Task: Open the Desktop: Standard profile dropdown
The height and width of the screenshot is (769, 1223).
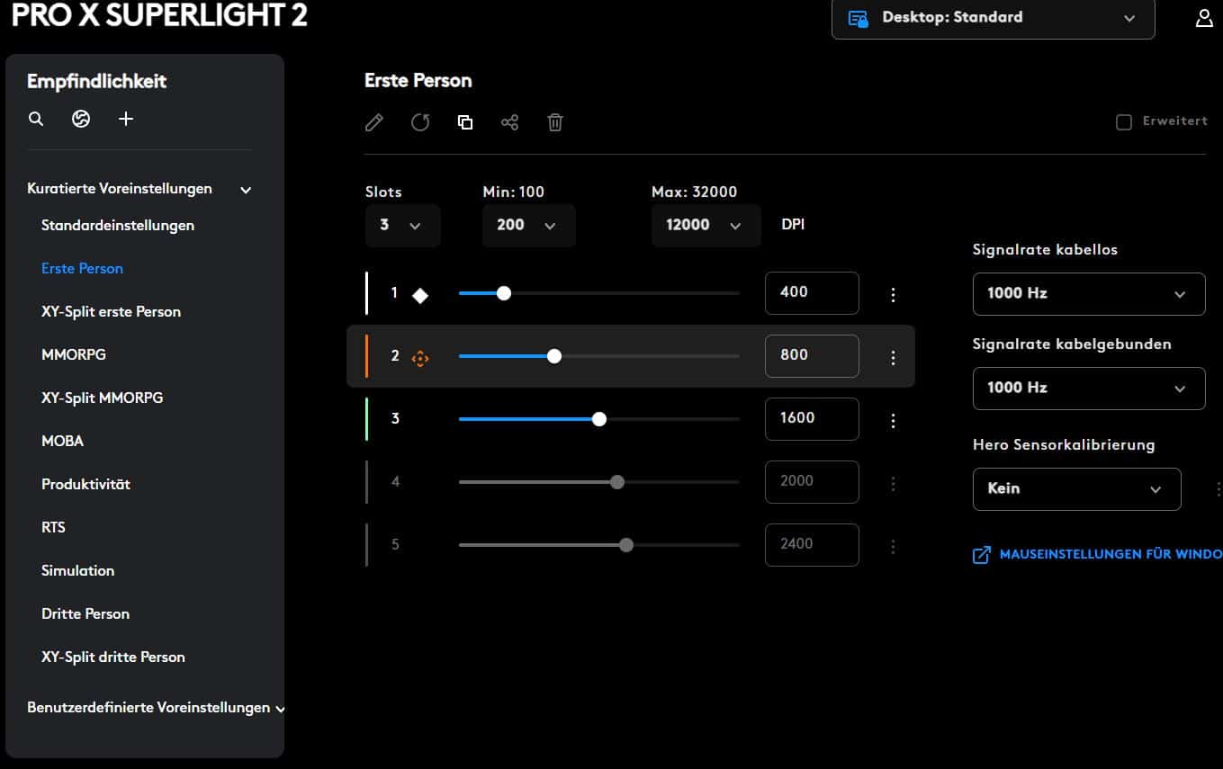Action: [994, 18]
